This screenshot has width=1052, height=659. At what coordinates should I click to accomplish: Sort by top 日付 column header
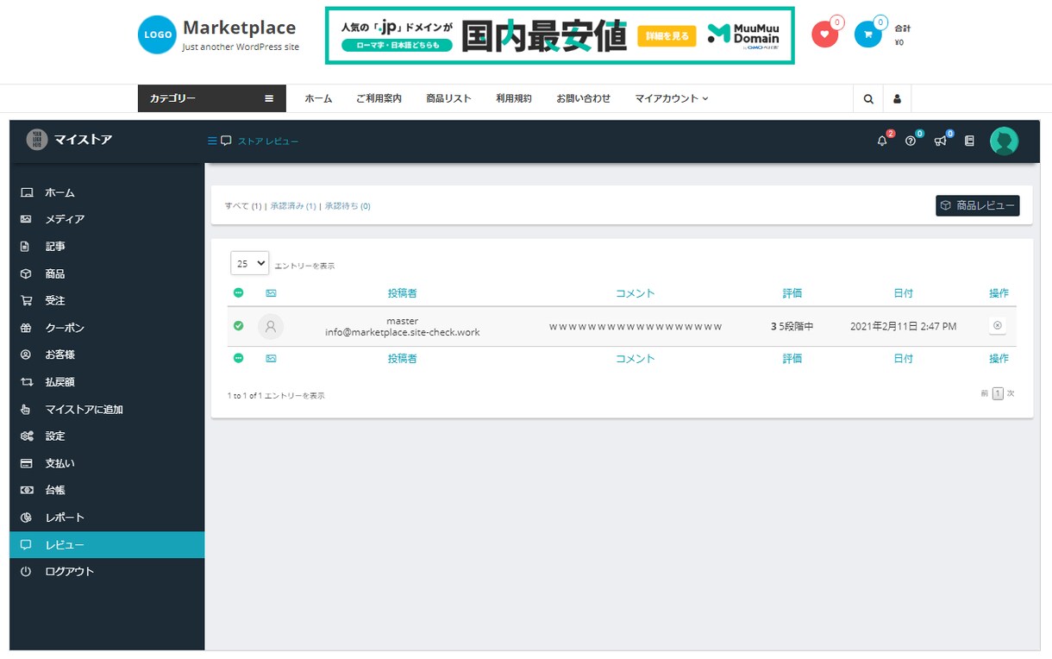[x=903, y=293]
